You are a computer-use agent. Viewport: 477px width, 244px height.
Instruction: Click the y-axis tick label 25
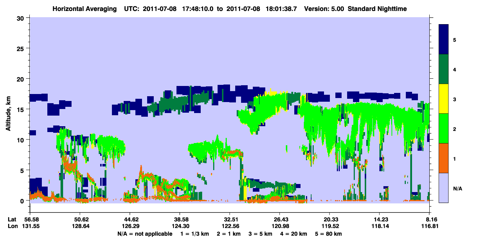pos(21,48)
